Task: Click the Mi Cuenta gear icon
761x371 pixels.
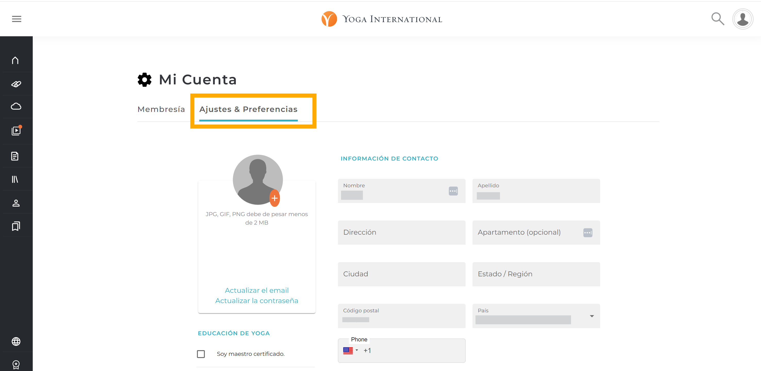Action: 144,79
